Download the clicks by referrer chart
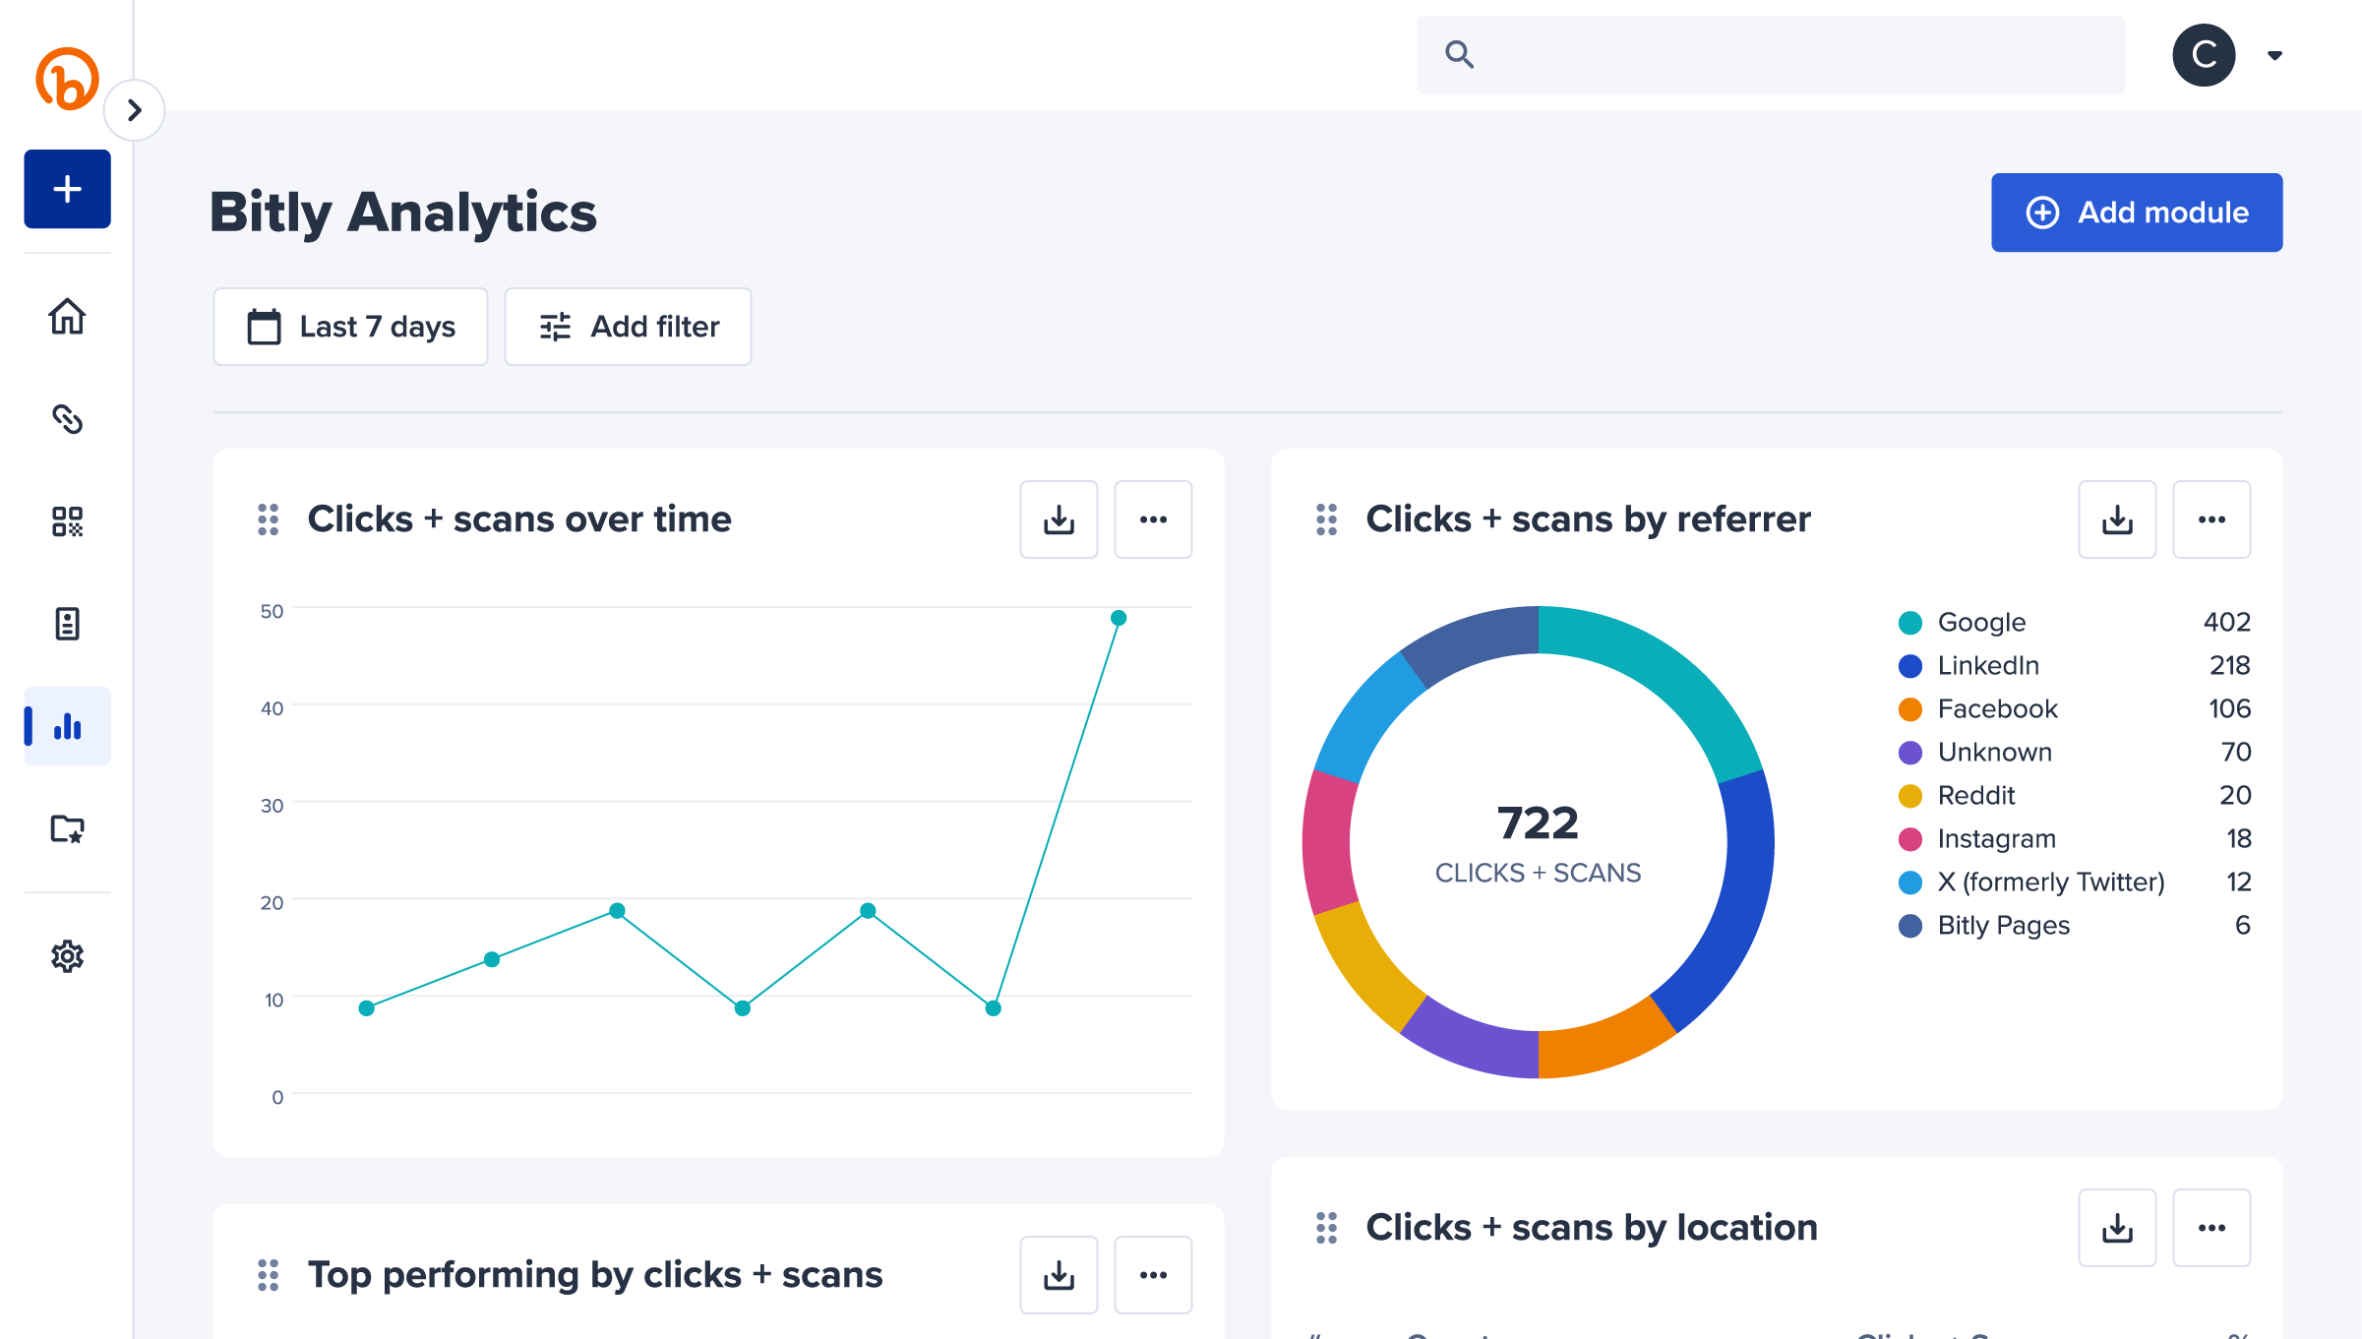The width and height of the screenshot is (2362, 1339). [x=2119, y=517]
